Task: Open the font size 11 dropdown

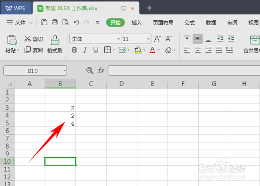Action: click(x=149, y=39)
